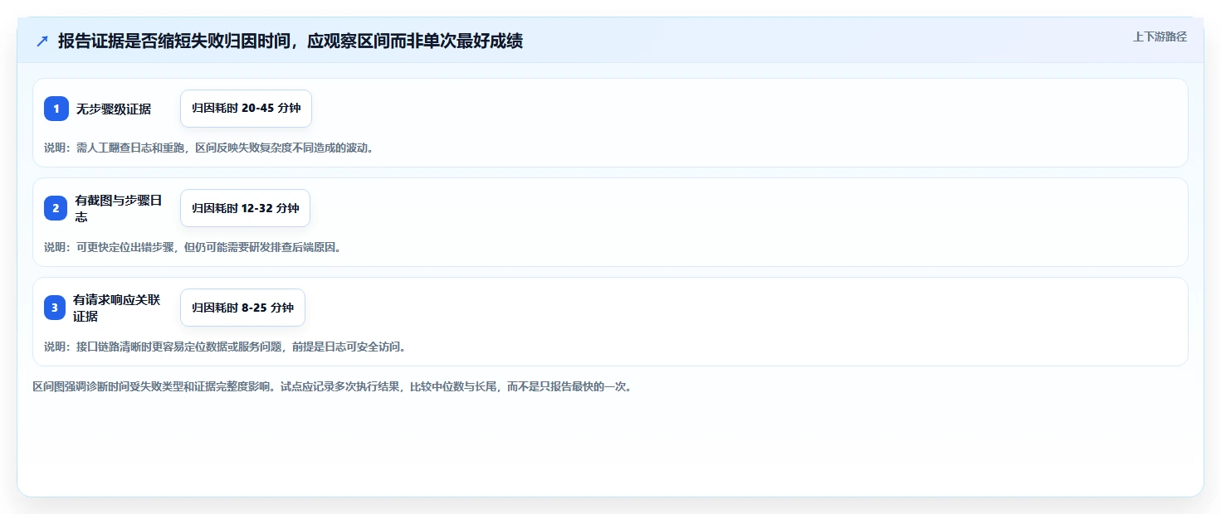
Task: Click the header title 报告证据是否缩短失败归因时间
Action: click(x=290, y=41)
